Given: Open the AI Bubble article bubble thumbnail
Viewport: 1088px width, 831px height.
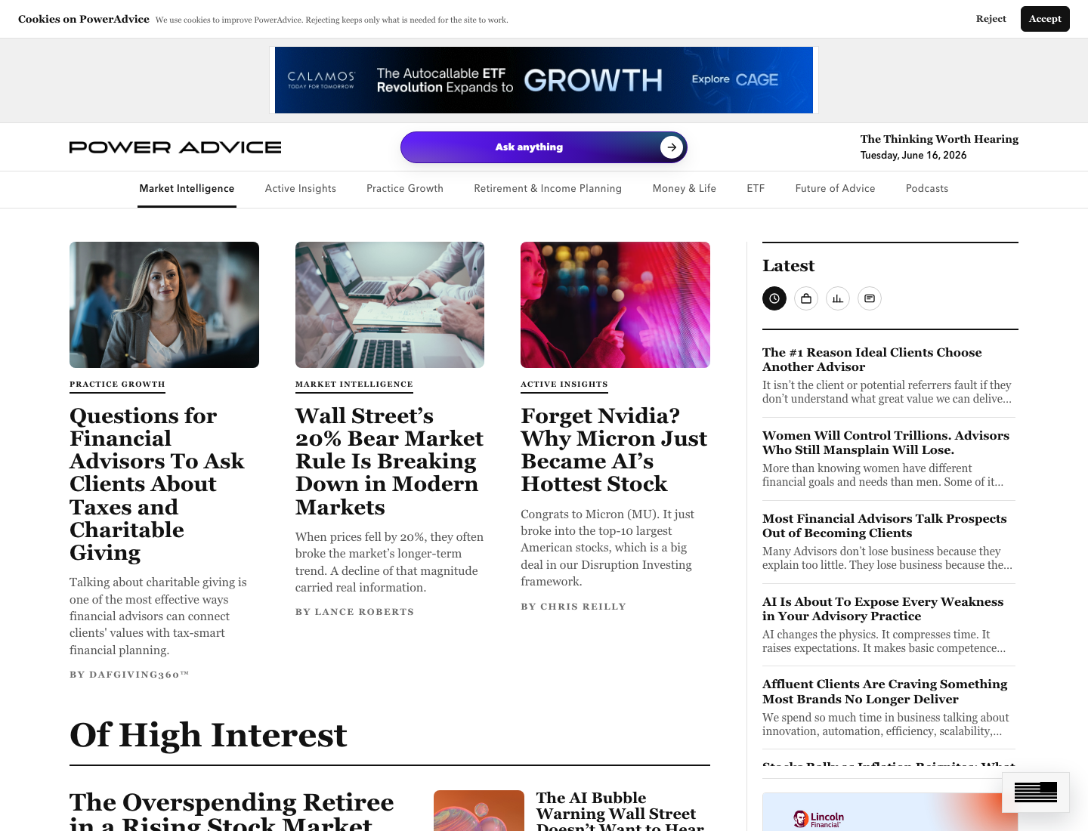Looking at the screenshot, I should click(479, 811).
